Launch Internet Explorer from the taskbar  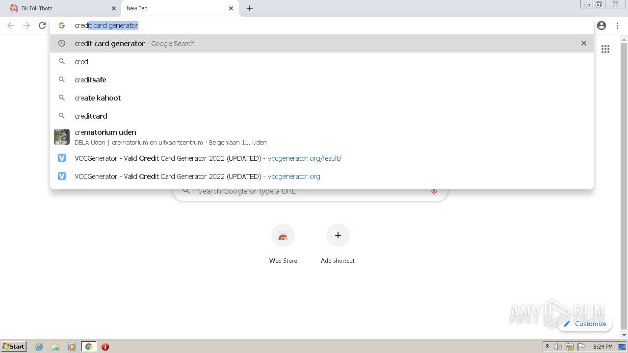click(x=39, y=347)
